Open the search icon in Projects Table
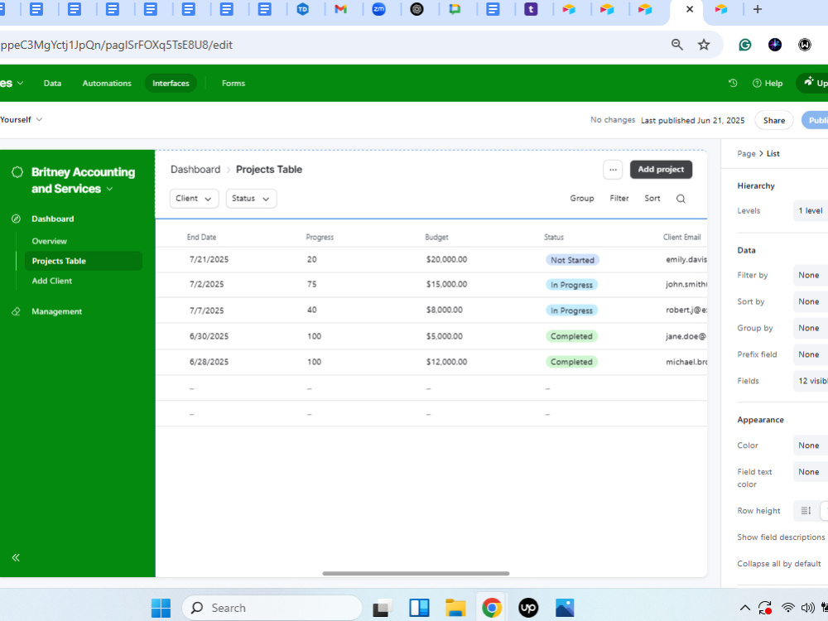The height and width of the screenshot is (621, 828). pos(681,199)
